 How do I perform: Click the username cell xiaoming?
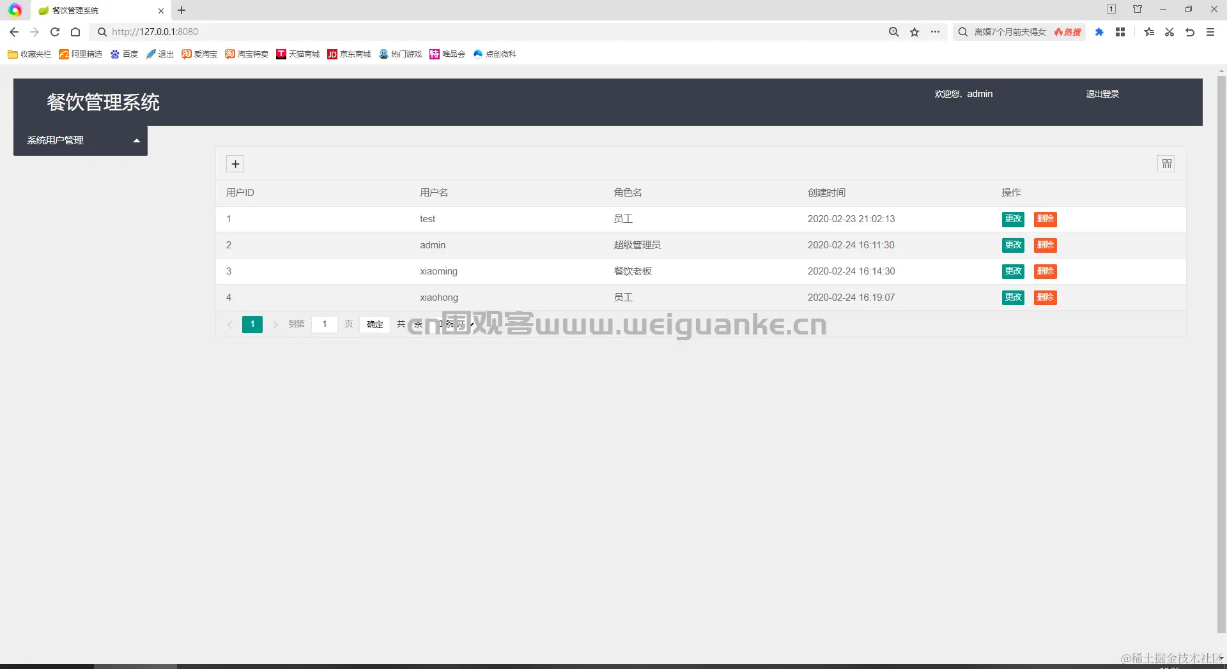438,271
